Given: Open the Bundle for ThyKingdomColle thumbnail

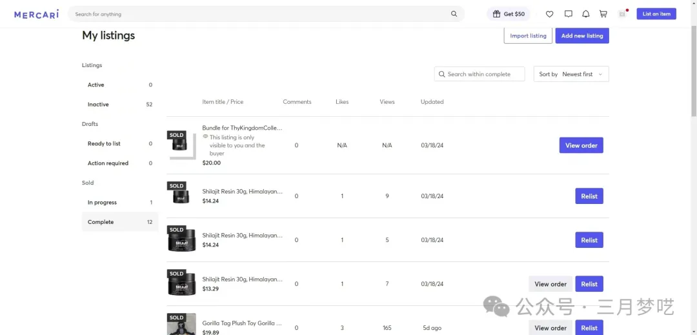Looking at the screenshot, I should click(x=181, y=145).
